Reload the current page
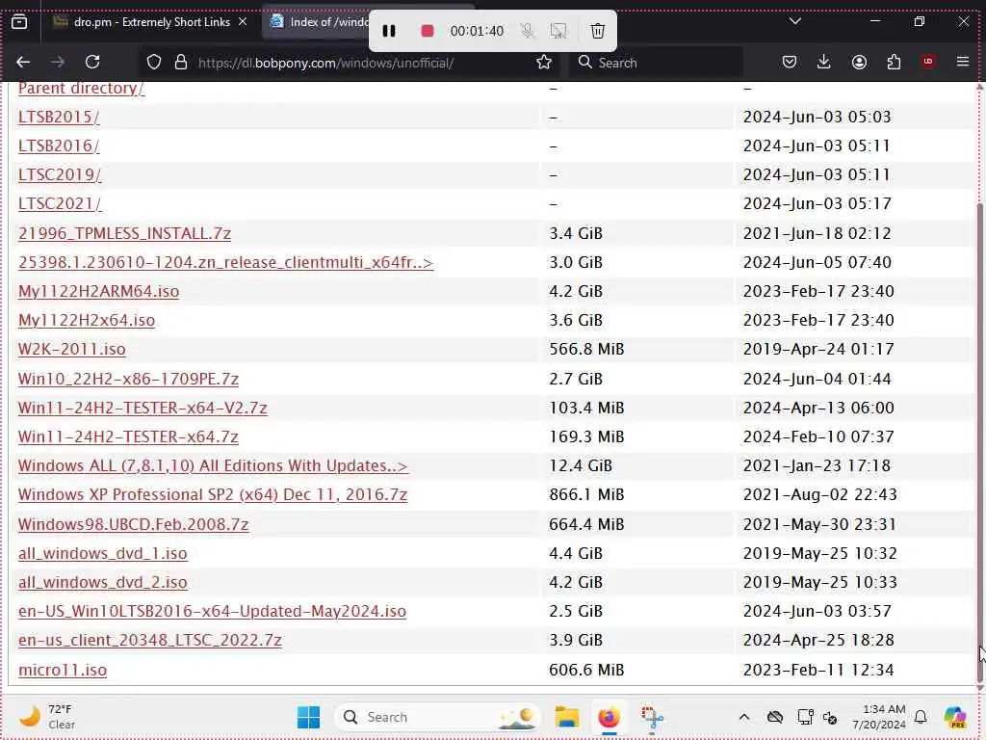 click(x=92, y=62)
